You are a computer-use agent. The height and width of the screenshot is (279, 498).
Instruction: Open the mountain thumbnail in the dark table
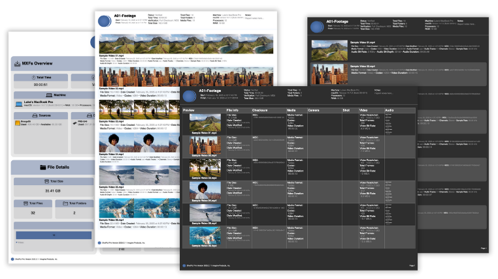click(204, 123)
